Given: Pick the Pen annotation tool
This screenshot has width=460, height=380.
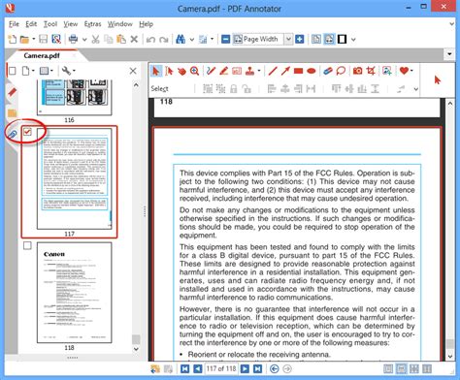Looking at the screenshot, I should [211, 71].
